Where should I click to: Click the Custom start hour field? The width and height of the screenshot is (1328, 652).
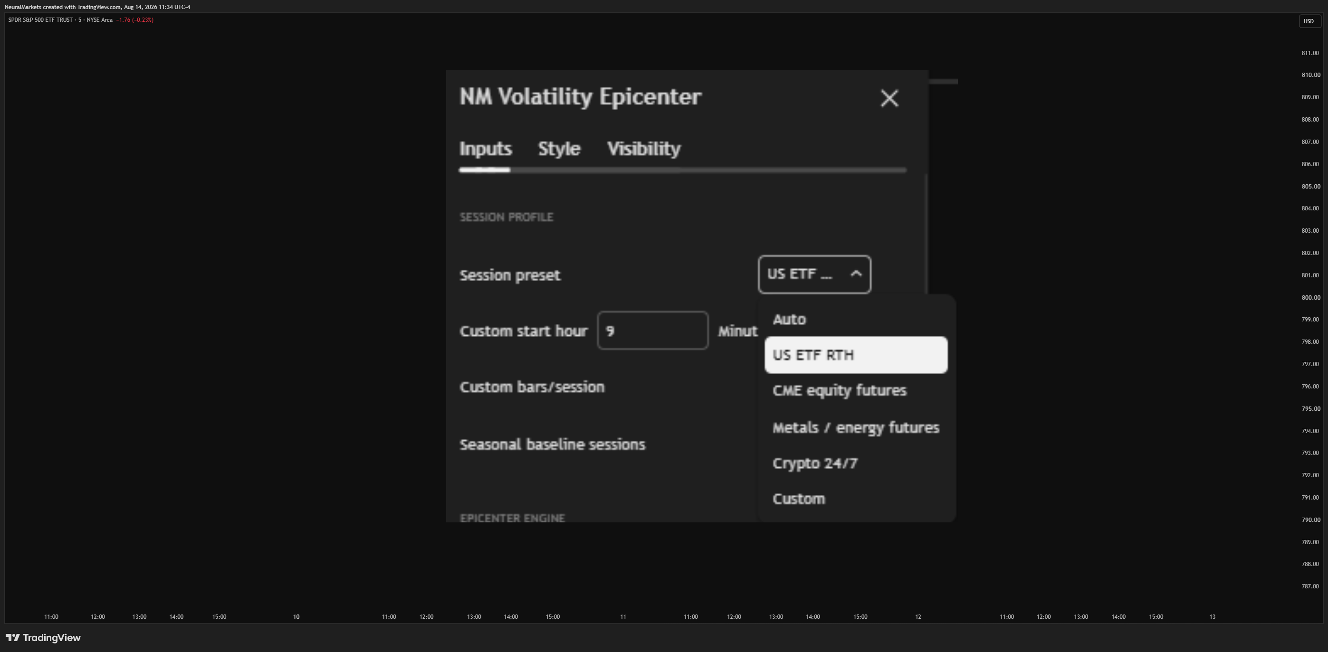pyautogui.click(x=653, y=331)
